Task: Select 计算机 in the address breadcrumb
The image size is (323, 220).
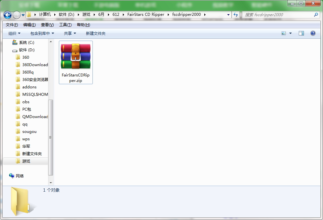Action: [45, 15]
